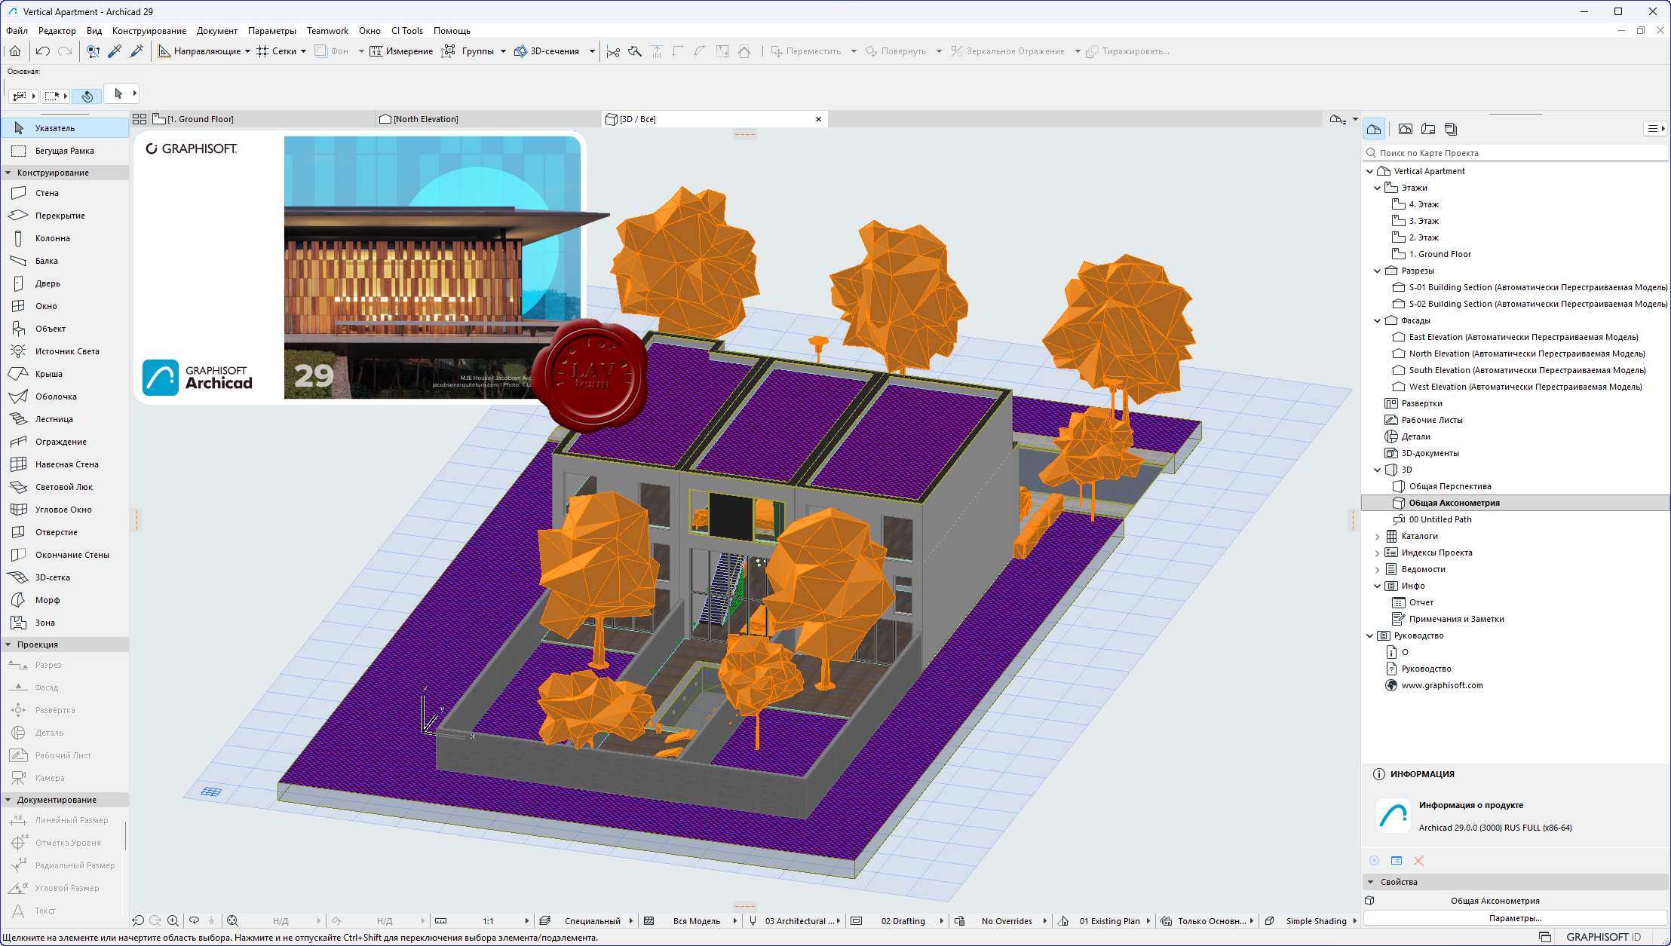The image size is (1671, 946).
Task: Click the Параметры... button
Action: (x=1514, y=918)
